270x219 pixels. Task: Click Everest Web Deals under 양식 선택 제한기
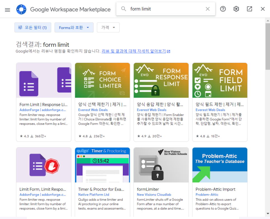[93, 110]
